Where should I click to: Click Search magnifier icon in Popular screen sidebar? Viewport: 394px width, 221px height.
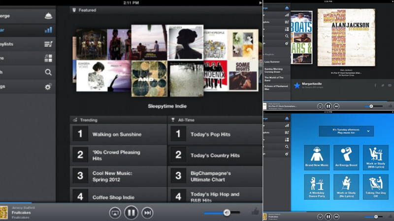(48, 72)
